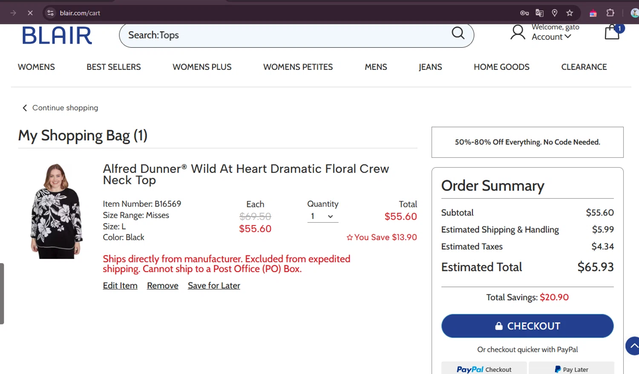Click the My Shopping Bag (1) heading
Image resolution: width=639 pixels, height=374 pixels.
coord(83,136)
